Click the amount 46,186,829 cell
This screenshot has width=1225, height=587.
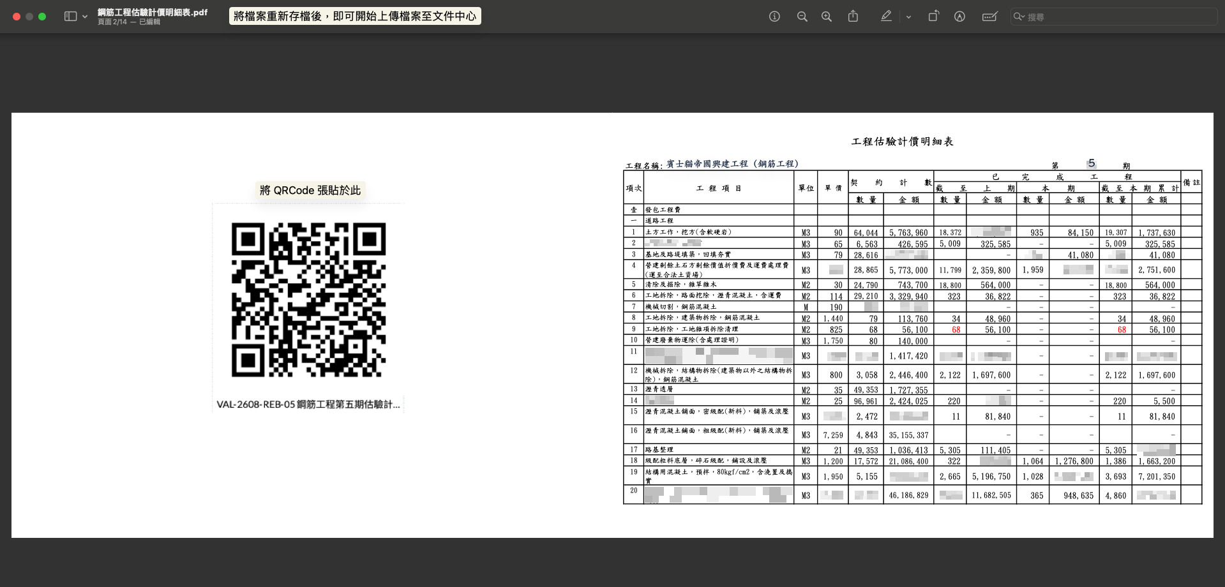click(908, 495)
